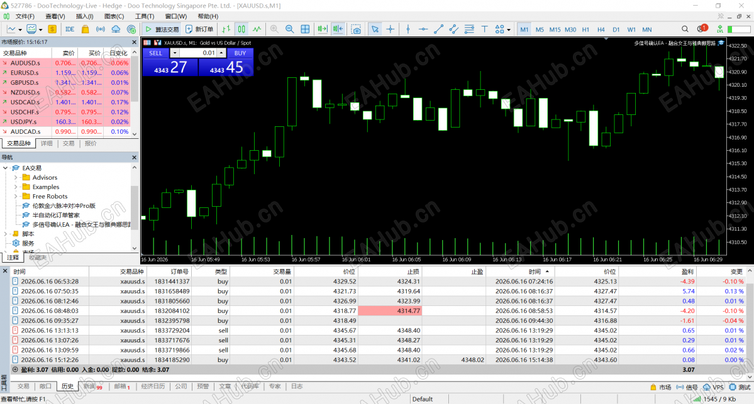Expand the Examples folder in Navigator
754x404 pixels.
(x=15, y=187)
